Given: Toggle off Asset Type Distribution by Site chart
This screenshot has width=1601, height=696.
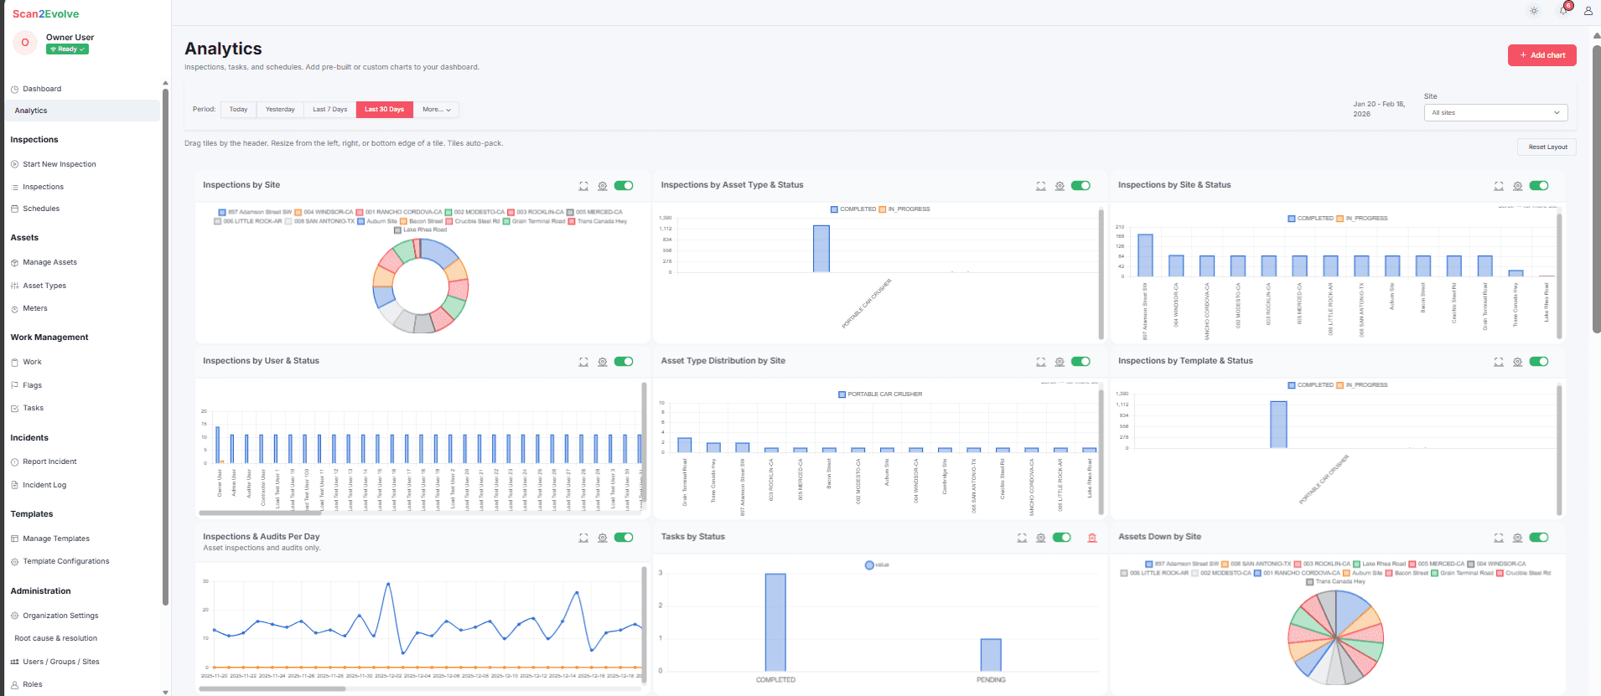Looking at the screenshot, I should click(1080, 362).
